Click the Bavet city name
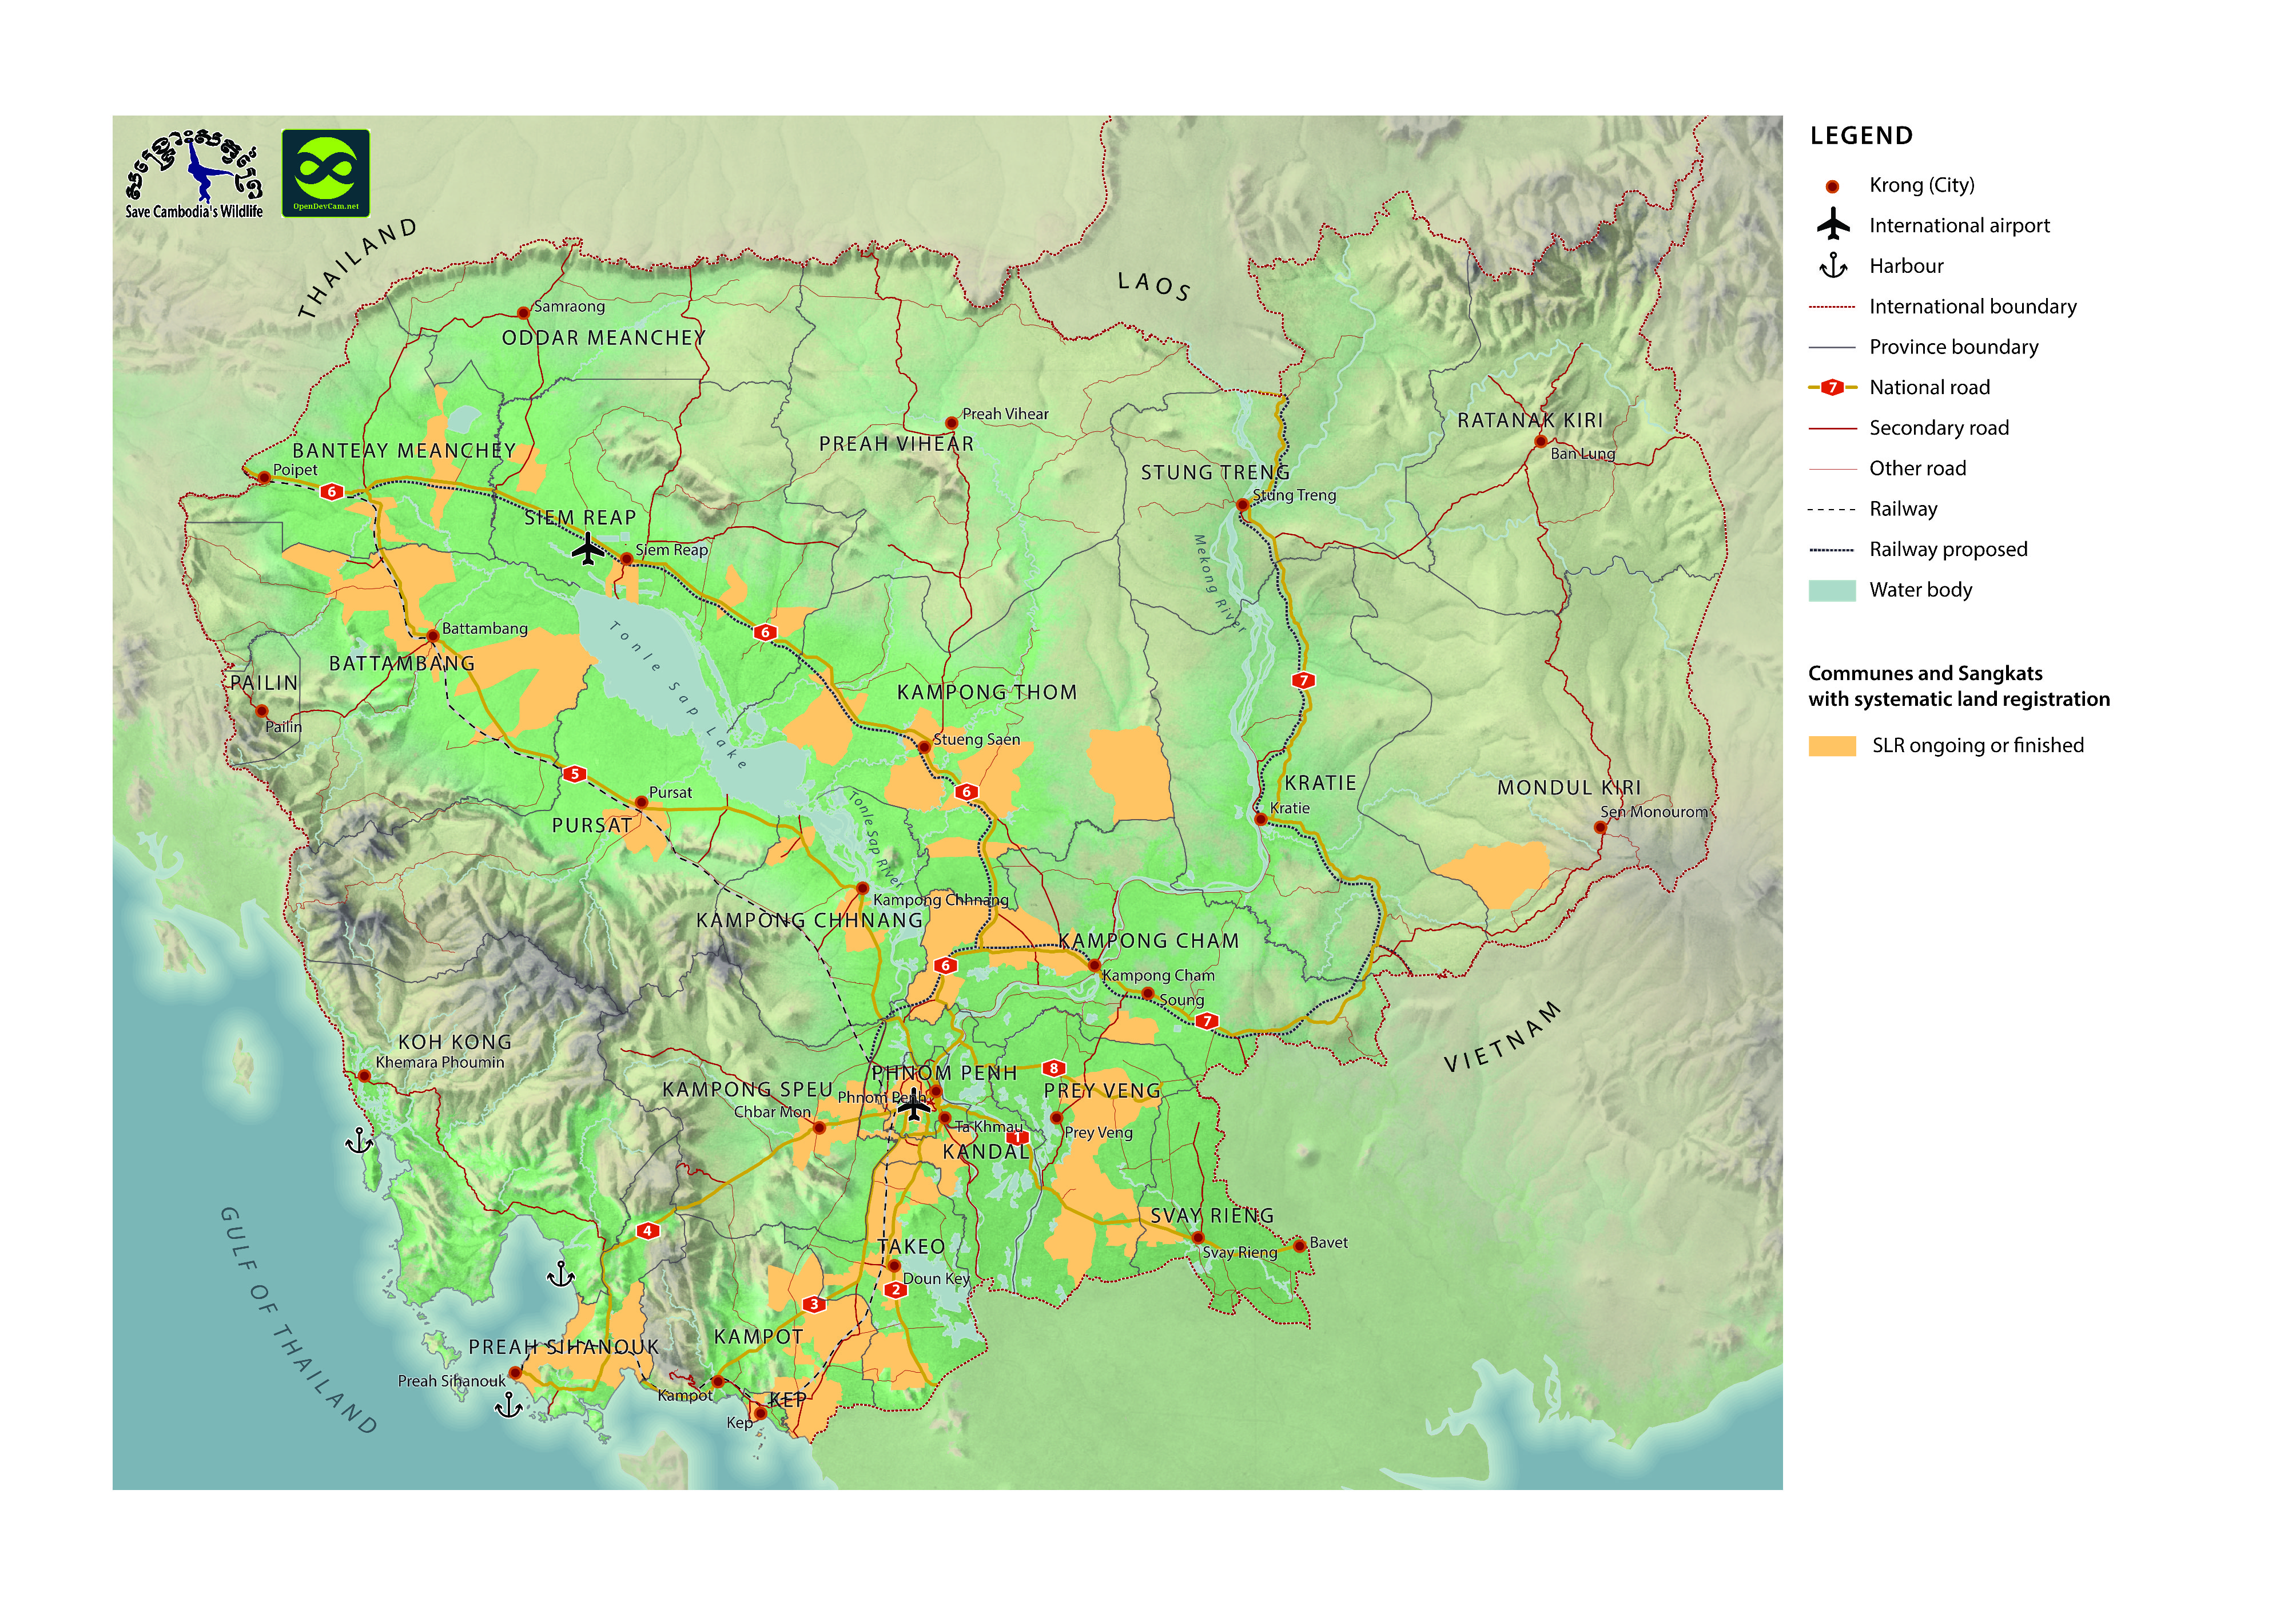Viewport: 2296px width, 1621px height. coord(1329,1243)
